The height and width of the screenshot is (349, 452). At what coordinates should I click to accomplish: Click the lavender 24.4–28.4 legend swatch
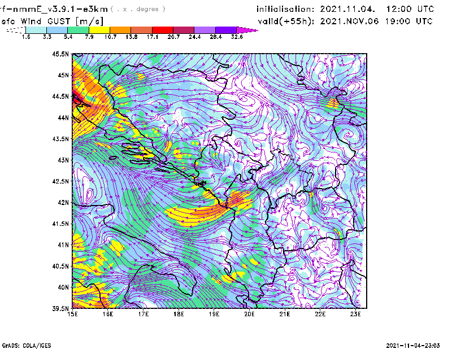pyautogui.click(x=205, y=30)
